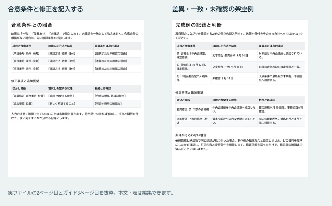Viewport: 332px width, 206px height.
Task: Select the cell 中央会議所を中央会議室へ修正したい。
Action: click(x=234, y=109)
